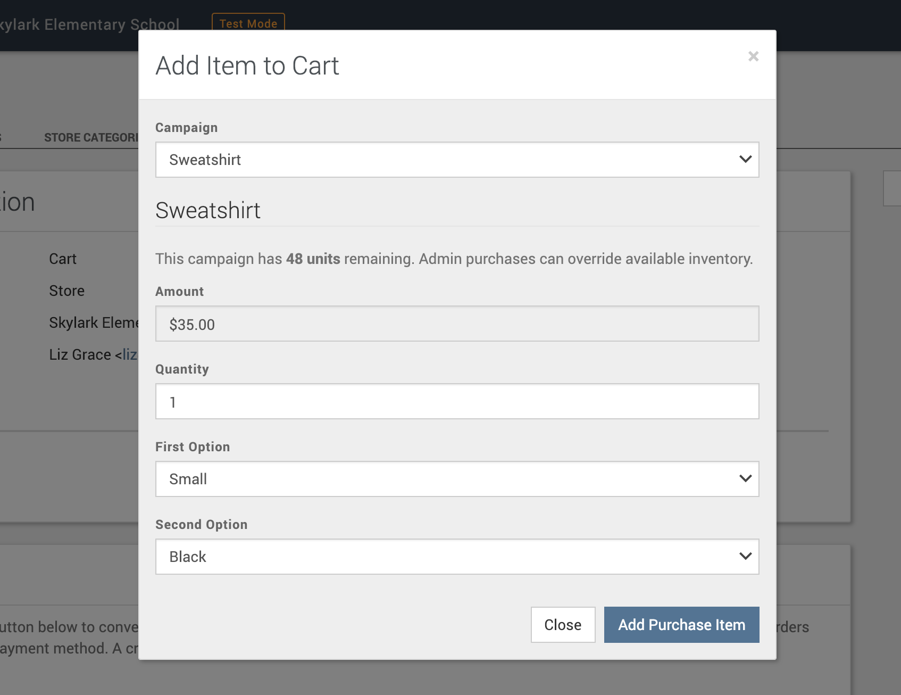This screenshot has height=695, width=901.
Task: Click the Test Mode badge in header
Action: tap(248, 22)
